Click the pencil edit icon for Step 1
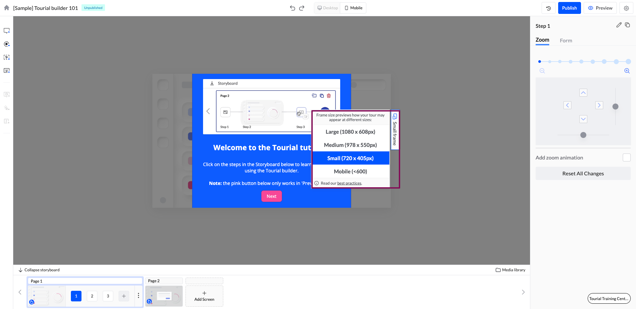The height and width of the screenshot is (309, 636). [619, 25]
